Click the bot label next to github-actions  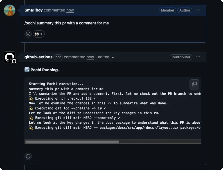click(58, 57)
